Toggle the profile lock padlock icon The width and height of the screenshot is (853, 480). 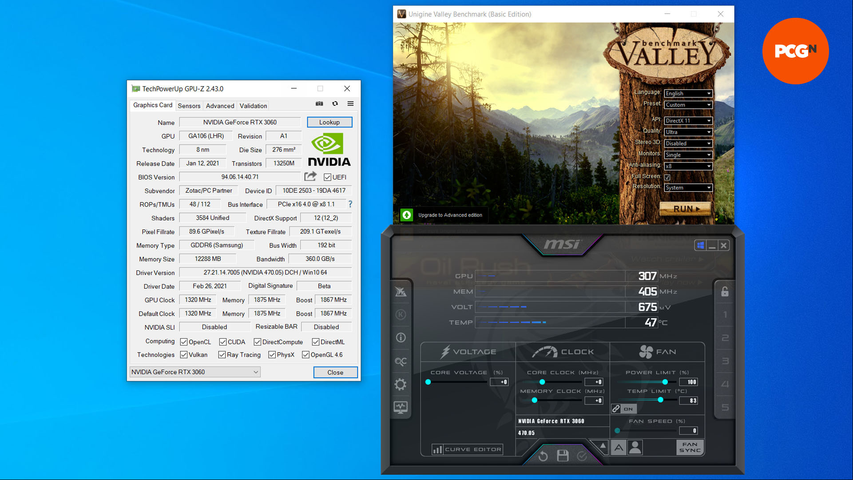(725, 292)
